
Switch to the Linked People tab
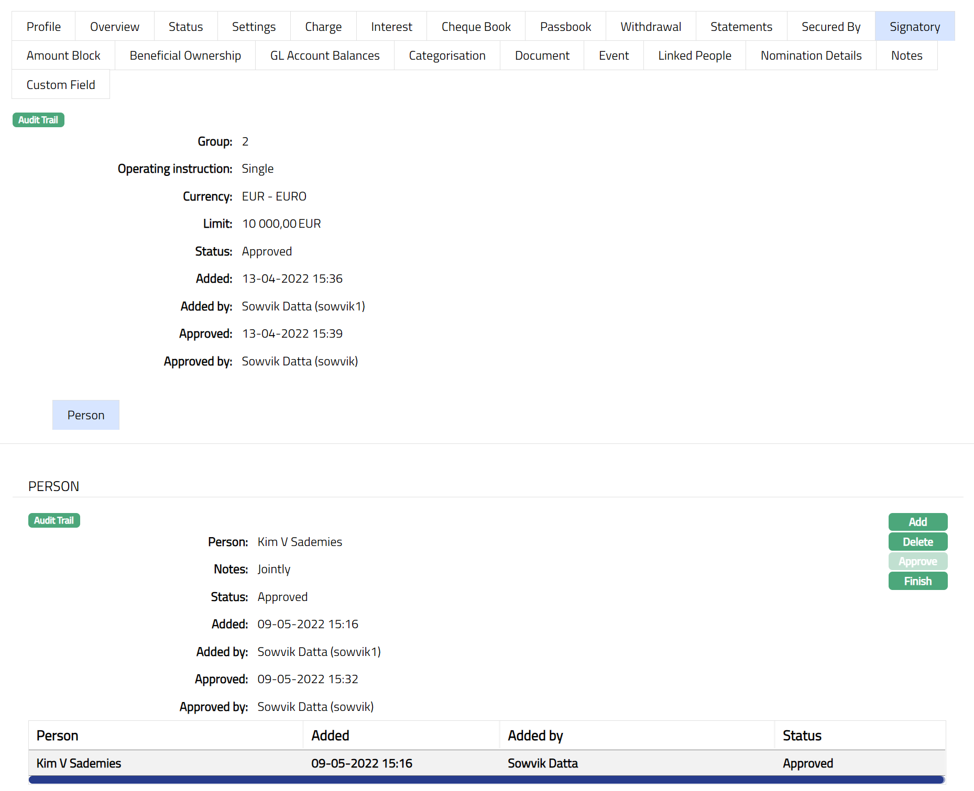[694, 55]
